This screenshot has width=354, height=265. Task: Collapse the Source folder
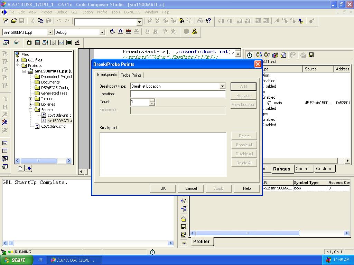pos(30,110)
